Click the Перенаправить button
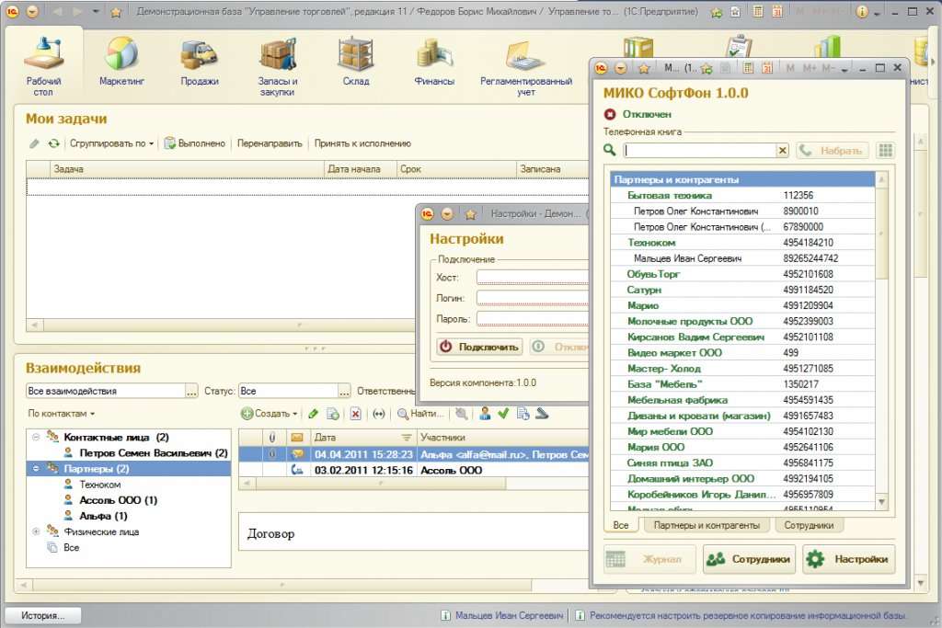Viewport: 942px width, 628px height. (x=270, y=143)
